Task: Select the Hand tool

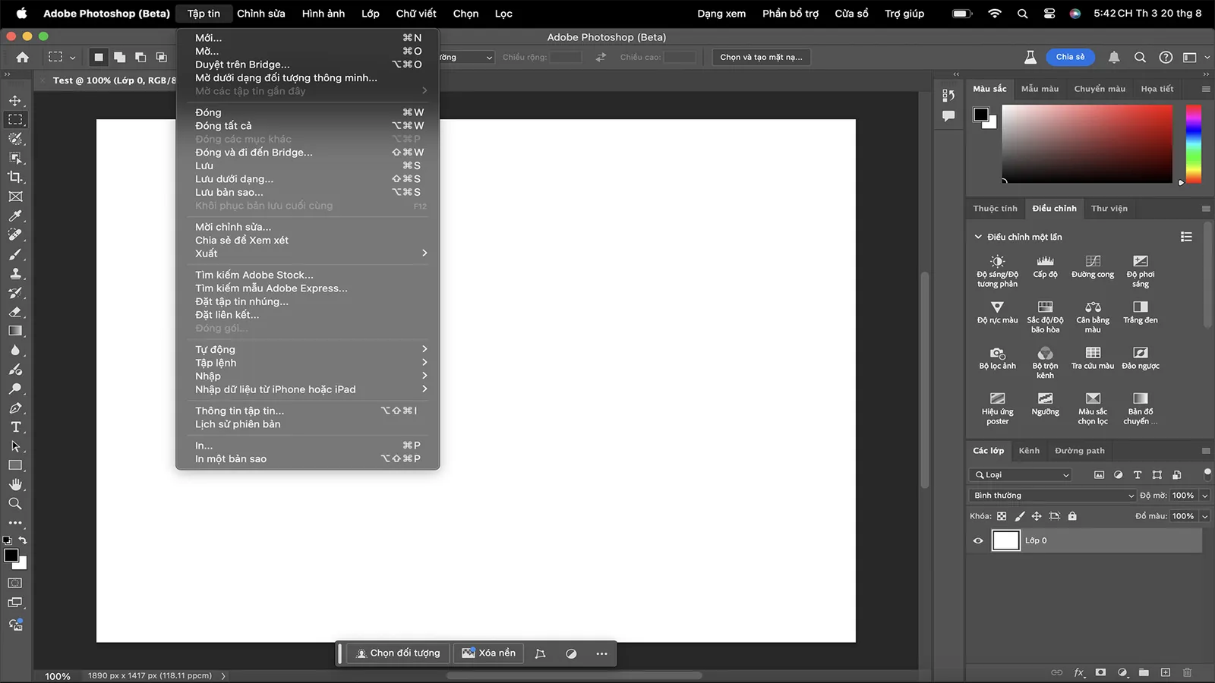Action: pos(15,484)
